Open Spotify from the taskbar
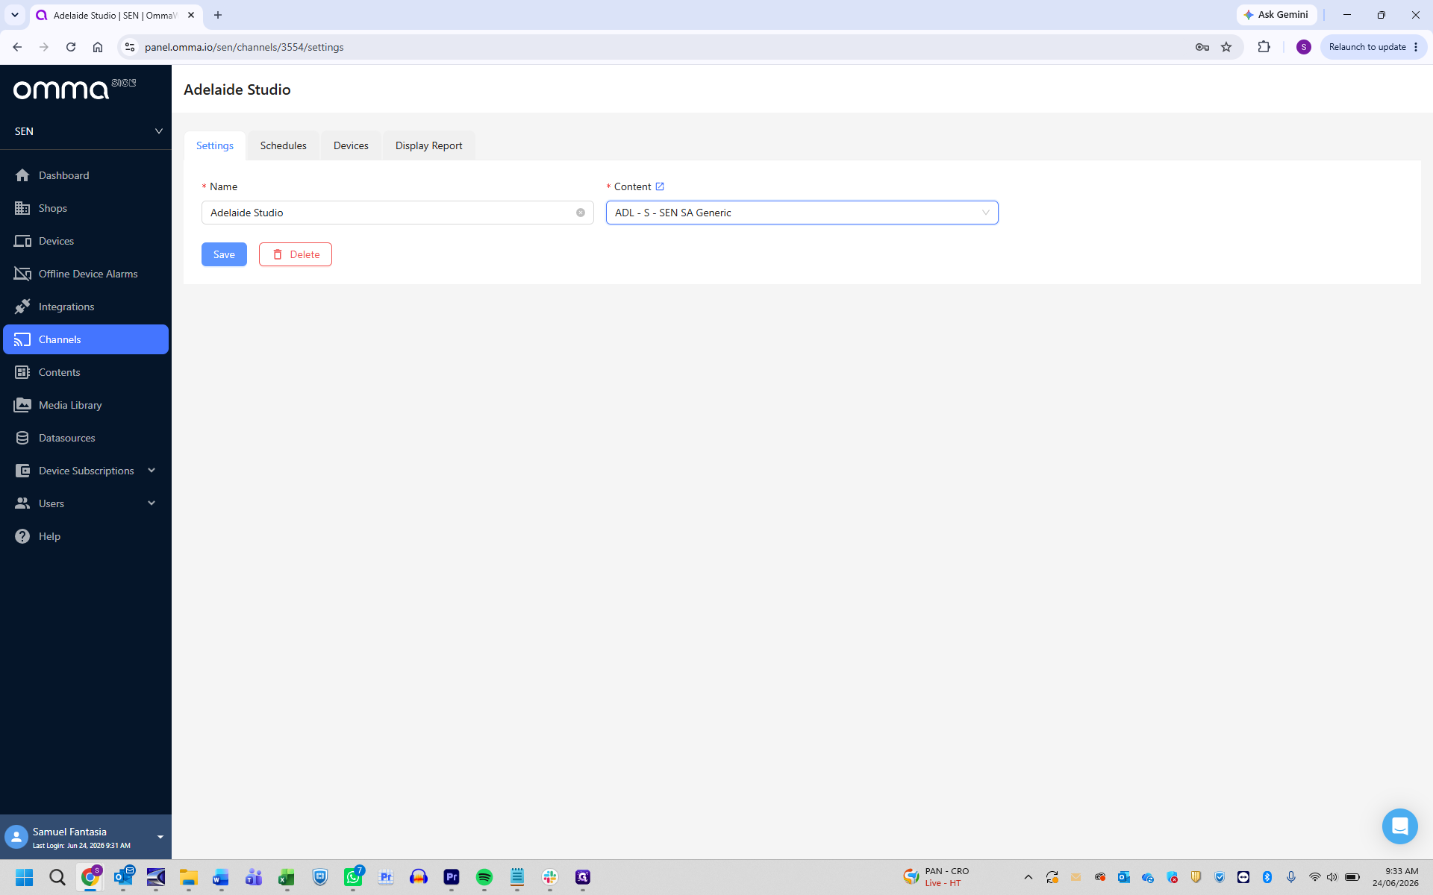This screenshot has width=1433, height=895. point(484,877)
